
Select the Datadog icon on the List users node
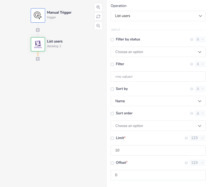[x=38, y=44]
